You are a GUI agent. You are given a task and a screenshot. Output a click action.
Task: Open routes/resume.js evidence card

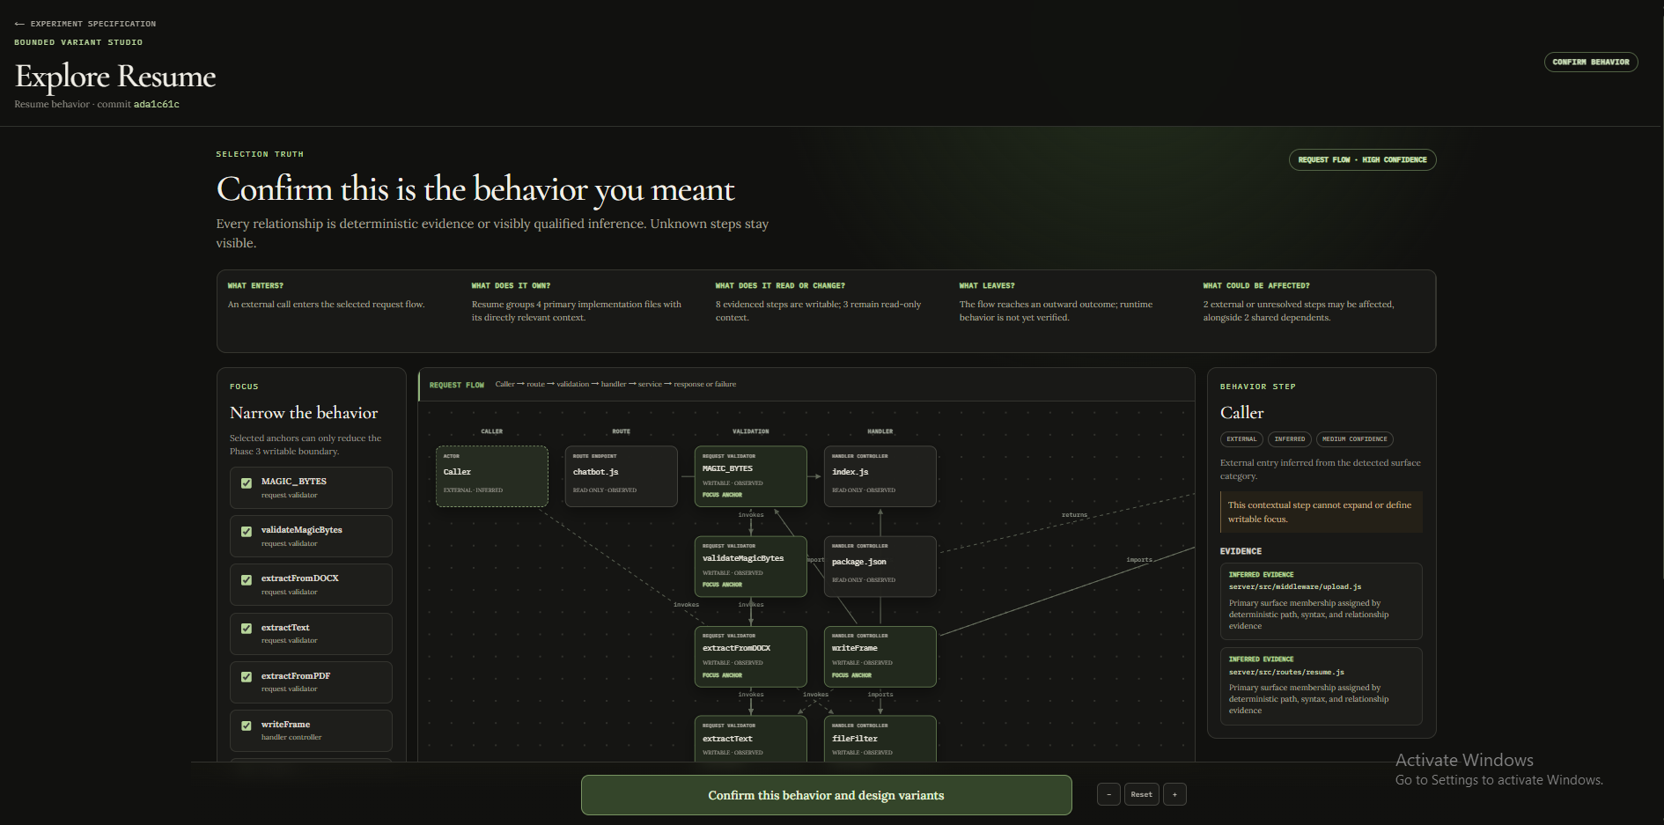[1321, 686]
